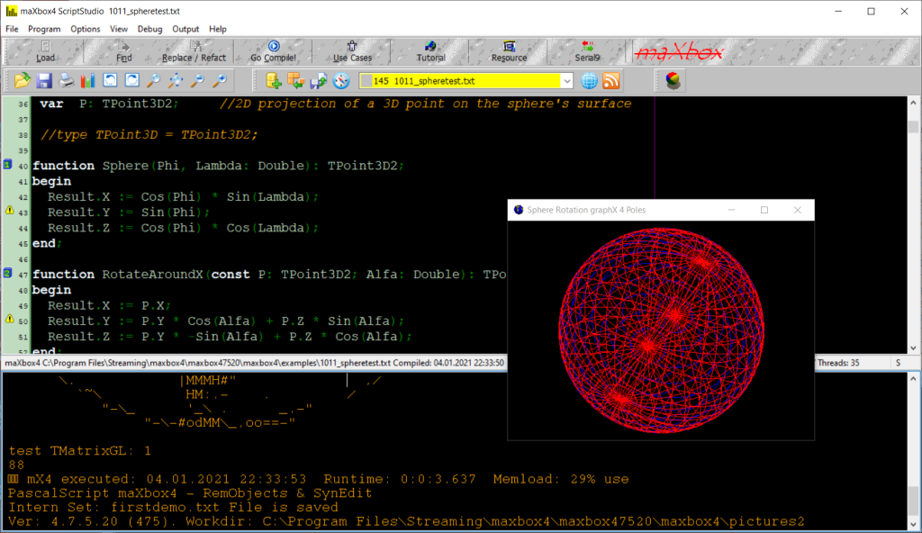The height and width of the screenshot is (533, 922).
Task: Open the Help menu
Action: [218, 29]
